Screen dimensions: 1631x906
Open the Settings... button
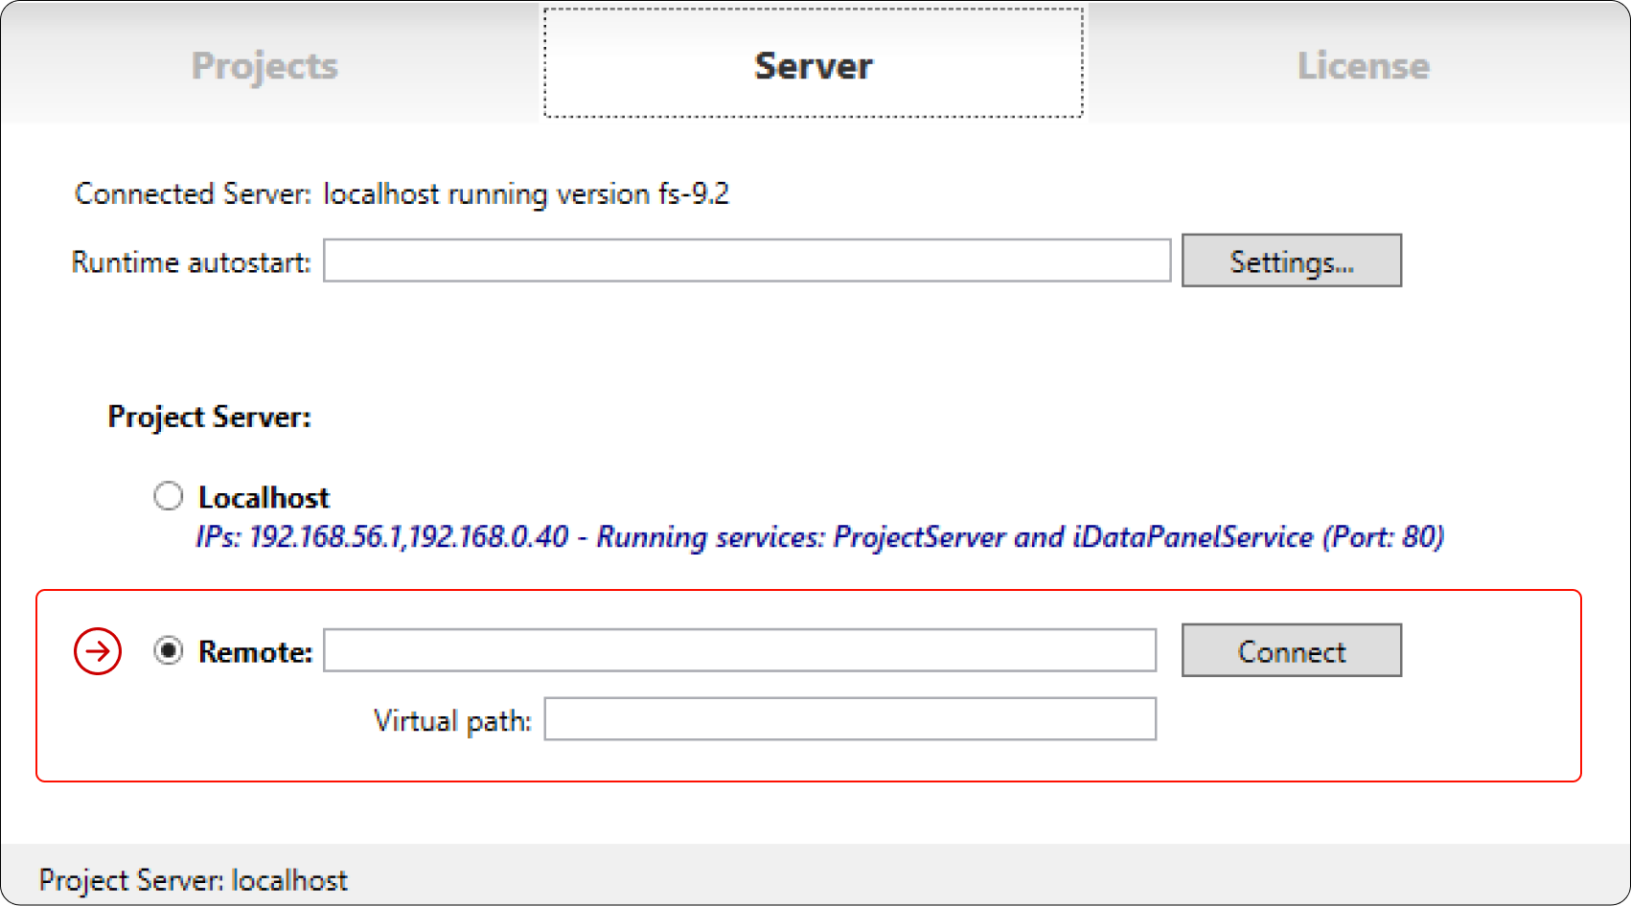[x=1291, y=260]
